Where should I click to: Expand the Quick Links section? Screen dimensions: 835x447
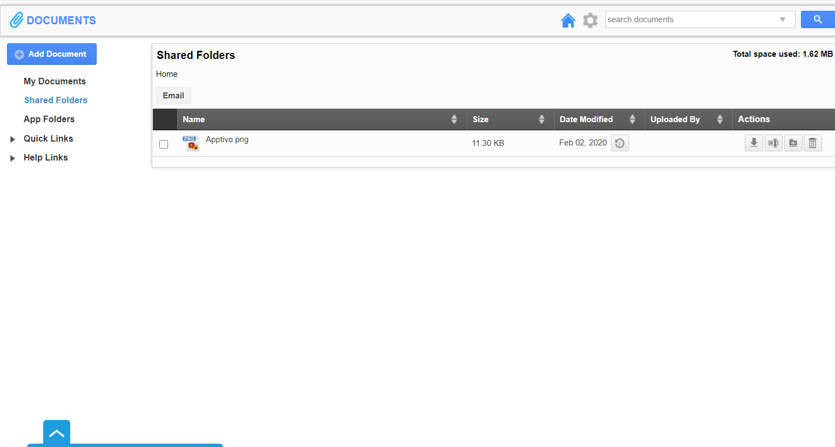coord(12,138)
